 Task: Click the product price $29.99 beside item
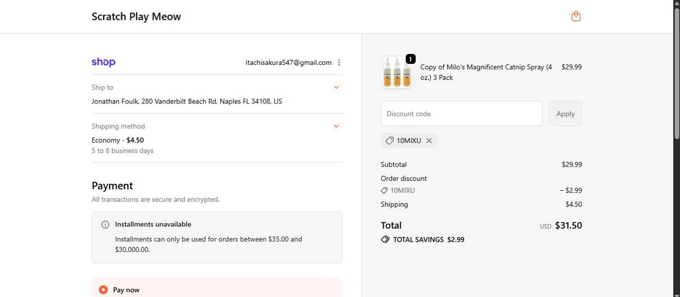coord(572,67)
